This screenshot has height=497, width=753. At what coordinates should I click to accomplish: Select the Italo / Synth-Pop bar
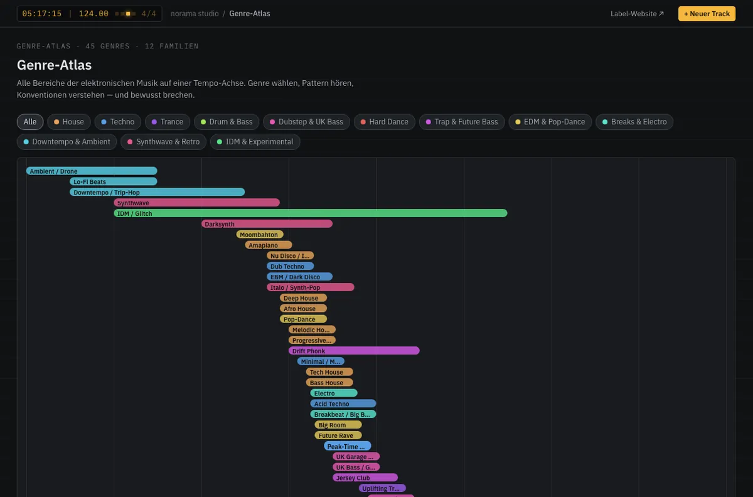311,287
